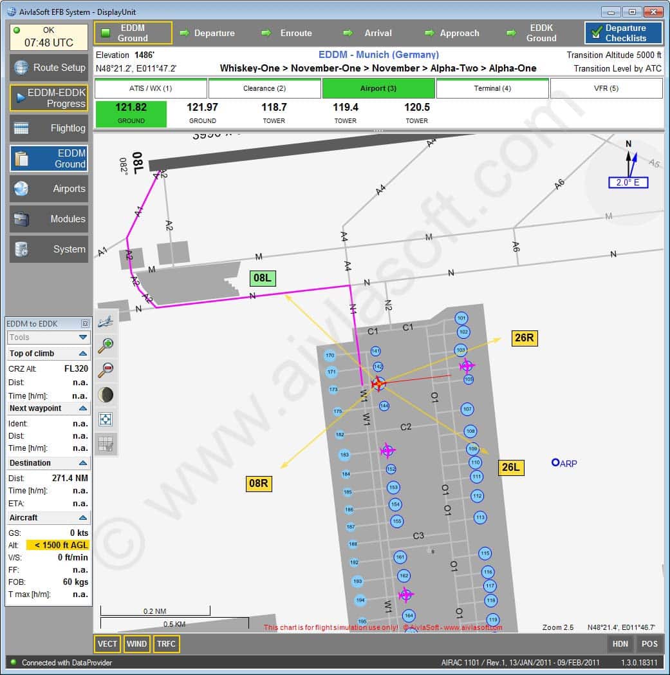Collapse the Top of climb section
The width and height of the screenshot is (670, 675).
(82, 354)
